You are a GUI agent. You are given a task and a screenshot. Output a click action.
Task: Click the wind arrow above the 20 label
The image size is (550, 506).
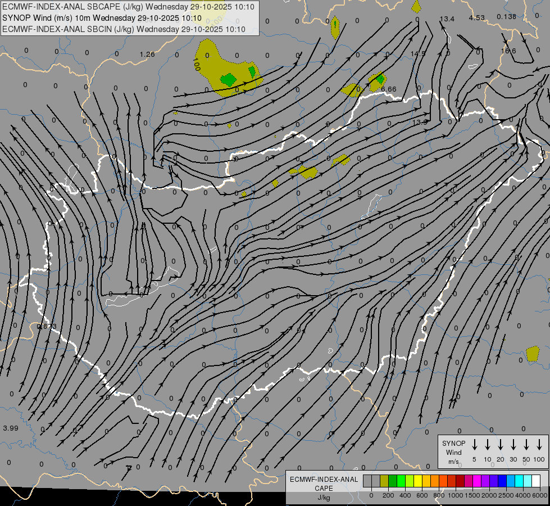click(x=500, y=445)
